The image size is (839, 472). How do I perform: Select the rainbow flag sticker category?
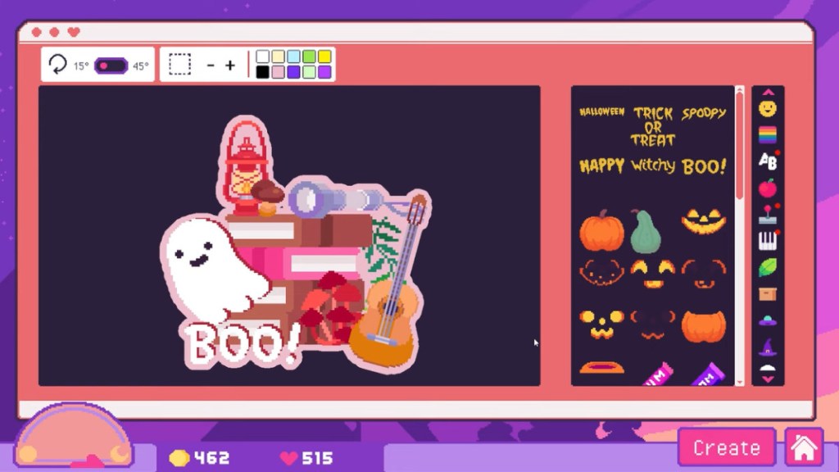point(768,134)
